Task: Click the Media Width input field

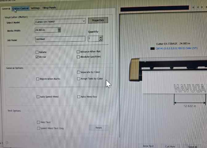Action: click(x=46, y=30)
